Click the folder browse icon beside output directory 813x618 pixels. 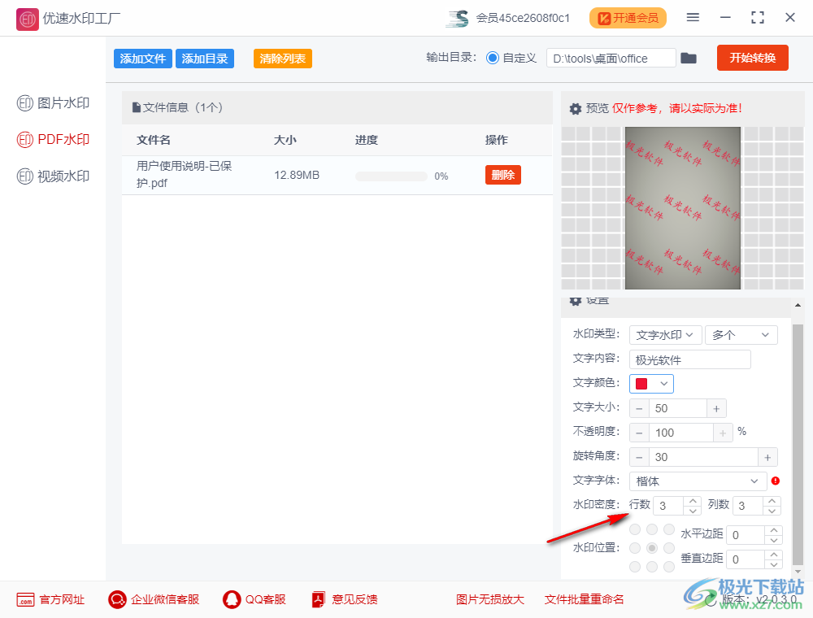(x=689, y=58)
